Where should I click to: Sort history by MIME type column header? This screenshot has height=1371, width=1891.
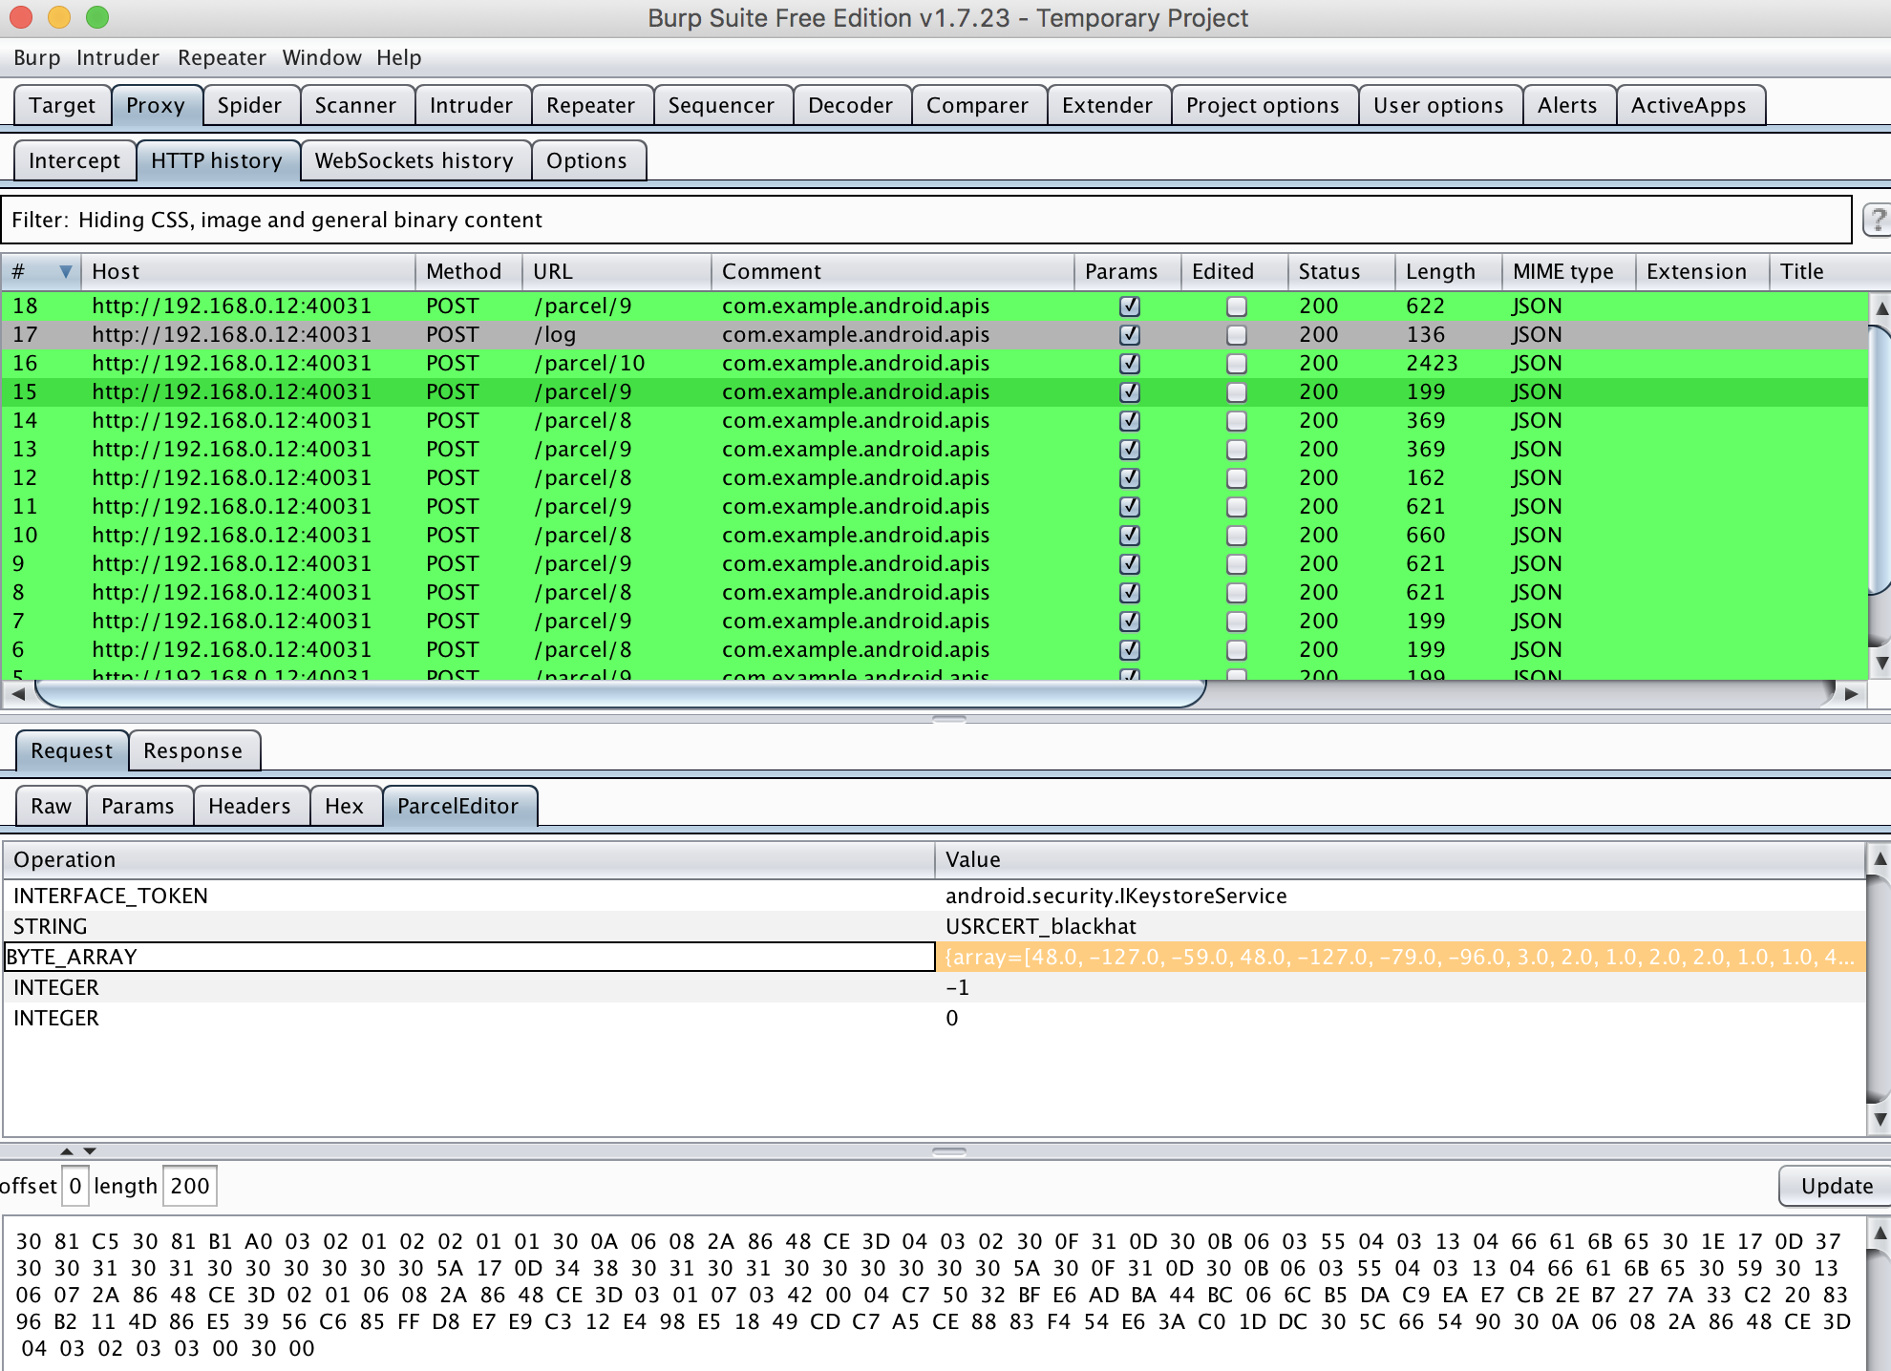[x=1568, y=271]
